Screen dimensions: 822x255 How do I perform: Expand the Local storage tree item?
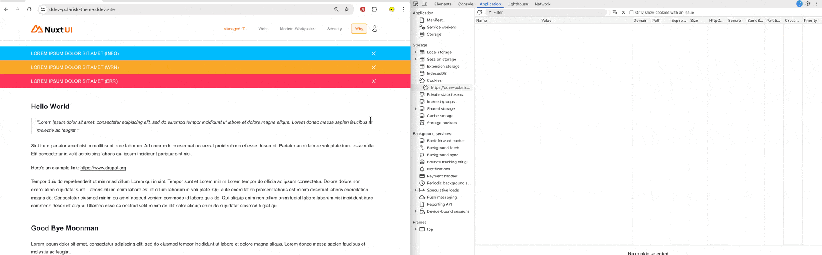(416, 52)
